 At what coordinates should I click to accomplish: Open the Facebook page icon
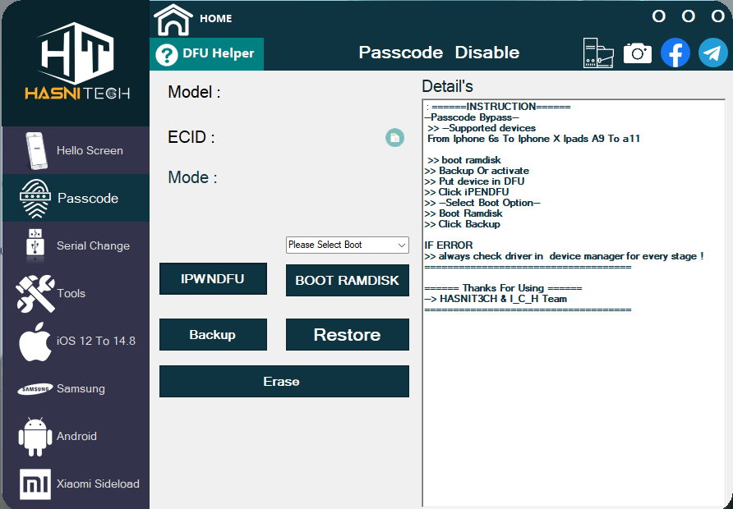(675, 53)
